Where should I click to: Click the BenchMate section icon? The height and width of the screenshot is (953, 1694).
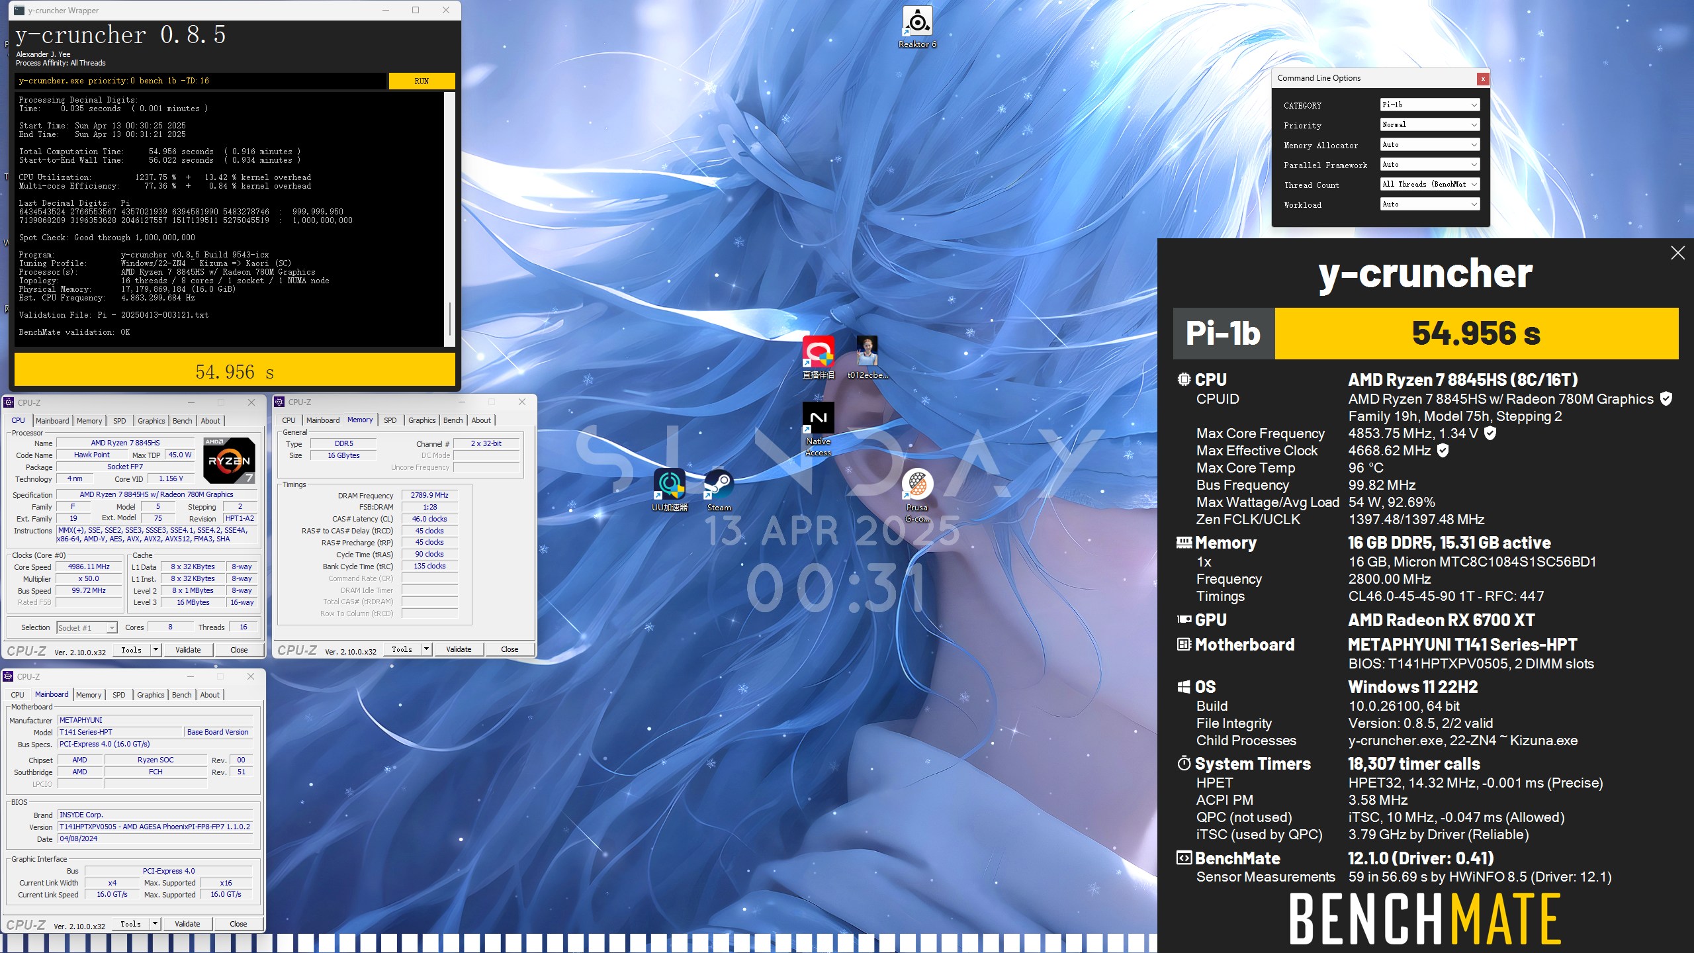click(1184, 858)
